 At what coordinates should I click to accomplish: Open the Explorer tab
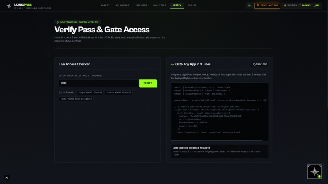coord(141,6)
